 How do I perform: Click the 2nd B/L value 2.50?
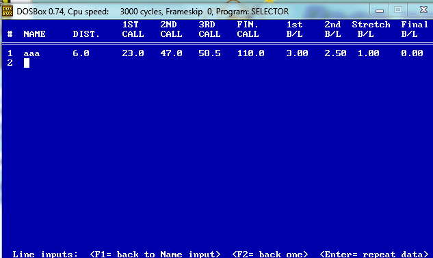(x=335, y=53)
